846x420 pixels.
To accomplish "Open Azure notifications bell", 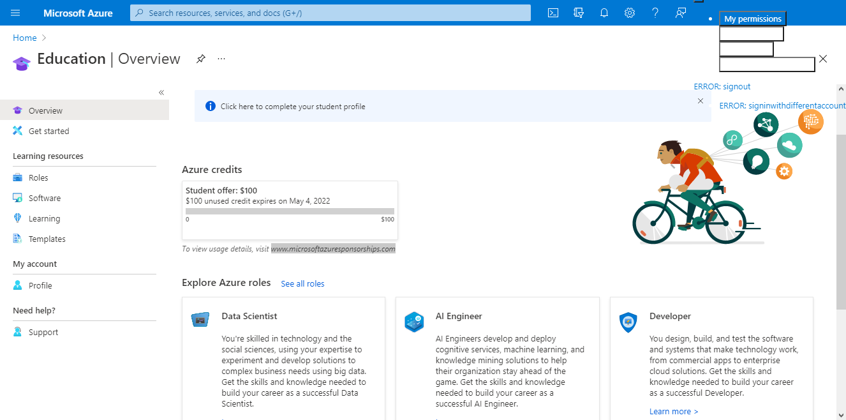I will [604, 12].
